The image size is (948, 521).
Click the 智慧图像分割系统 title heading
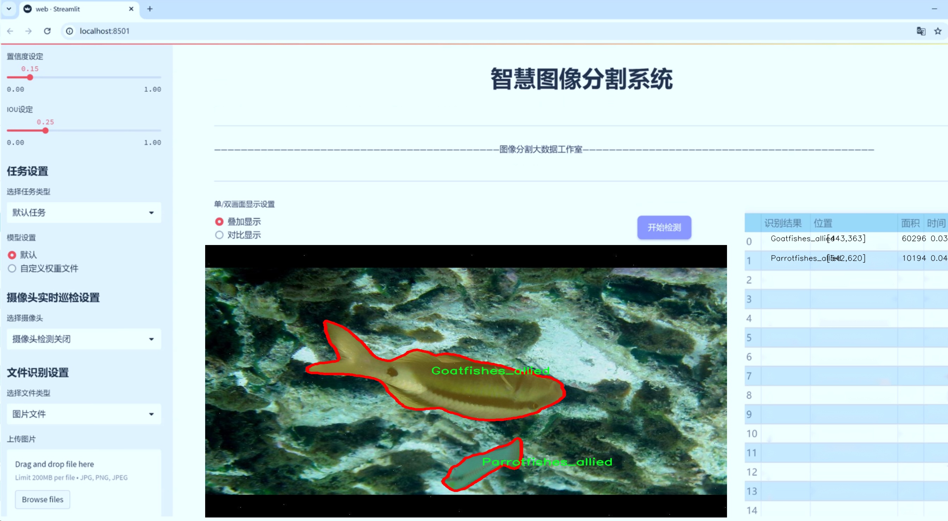581,79
